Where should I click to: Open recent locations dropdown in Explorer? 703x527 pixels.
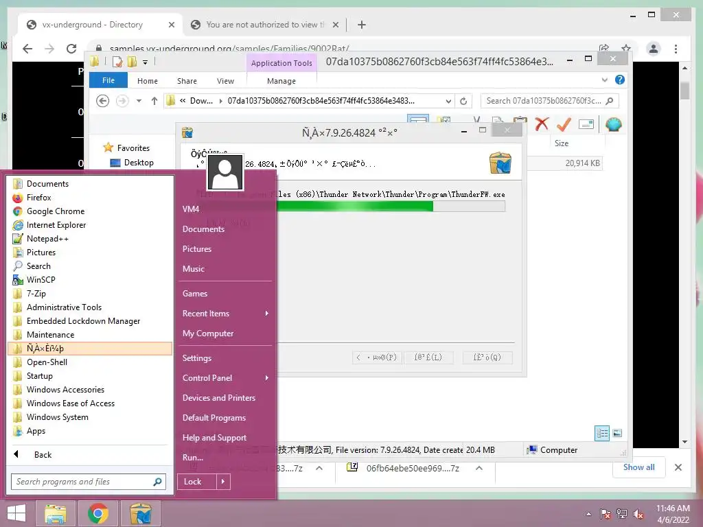click(139, 101)
